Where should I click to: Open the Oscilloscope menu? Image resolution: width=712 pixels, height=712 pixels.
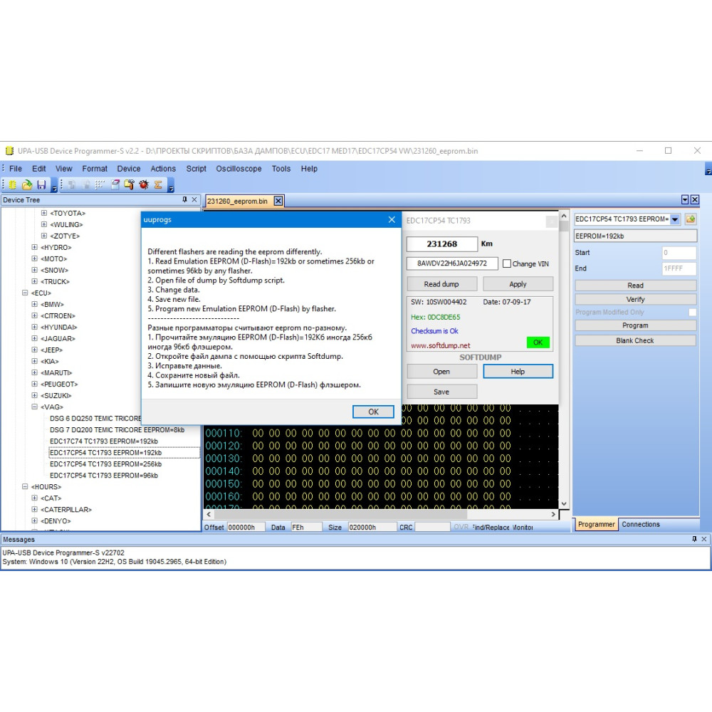[x=239, y=169]
